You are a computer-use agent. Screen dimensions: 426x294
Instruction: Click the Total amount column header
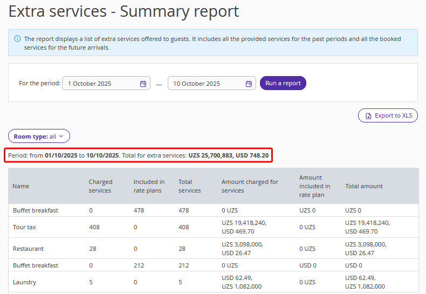tap(364, 186)
